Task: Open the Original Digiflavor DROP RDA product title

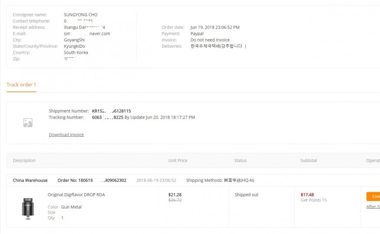Action: coord(76,195)
